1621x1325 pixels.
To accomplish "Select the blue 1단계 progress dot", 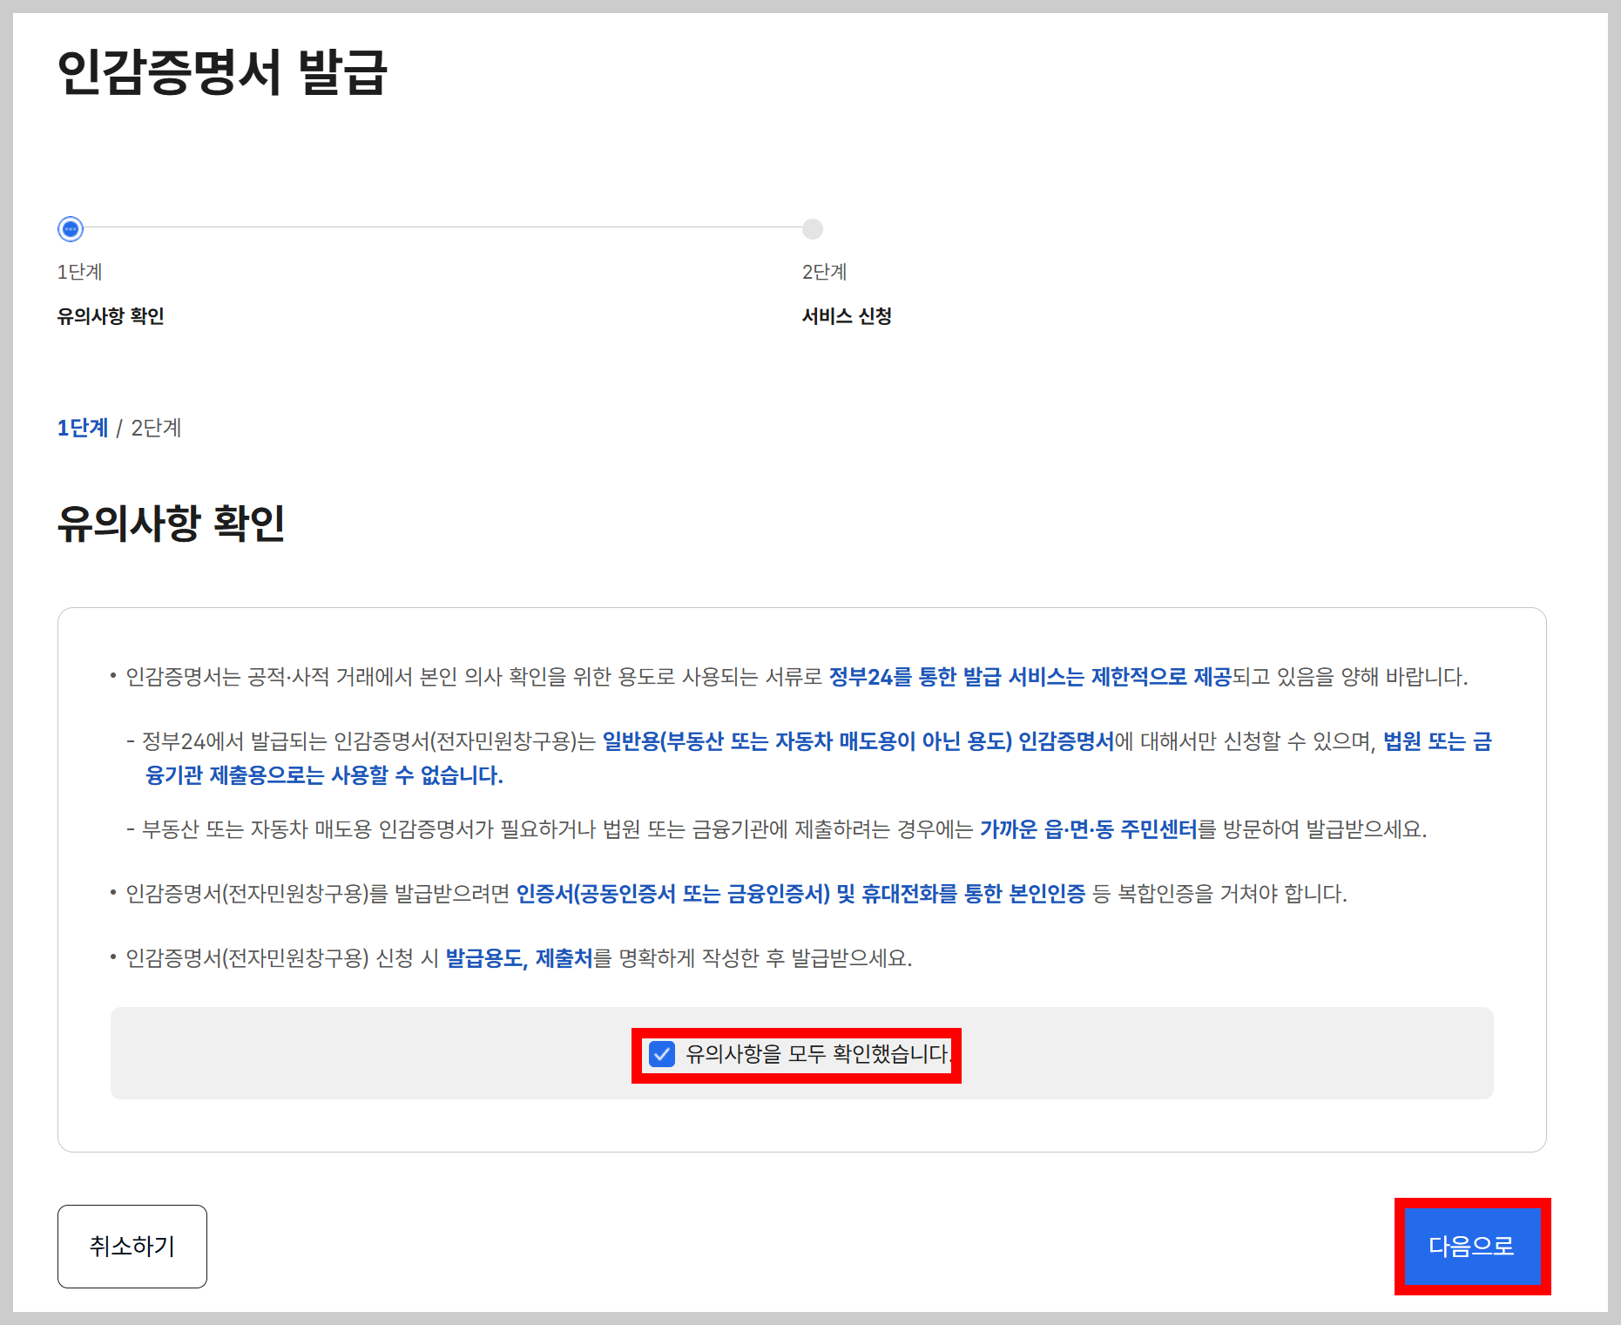I will click(70, 229).
